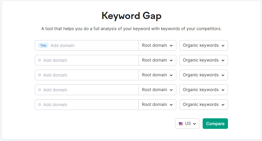The image size is (262, 141).
Task: Open third row Root domain dropdown
Action: [x=157, y=75]
